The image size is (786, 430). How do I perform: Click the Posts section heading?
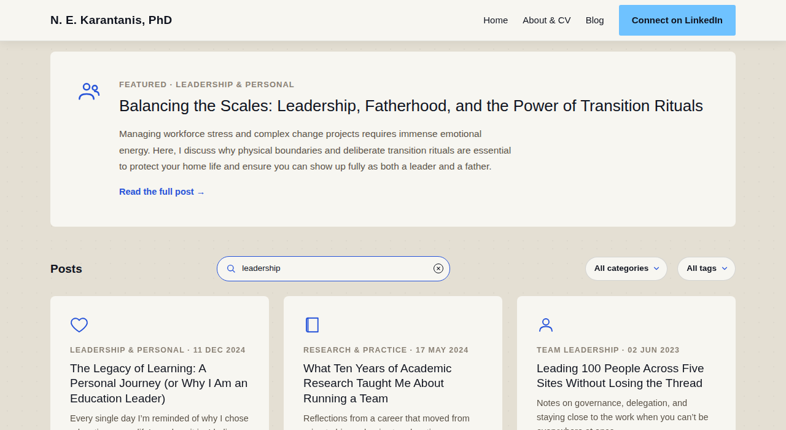pos(66,269)
